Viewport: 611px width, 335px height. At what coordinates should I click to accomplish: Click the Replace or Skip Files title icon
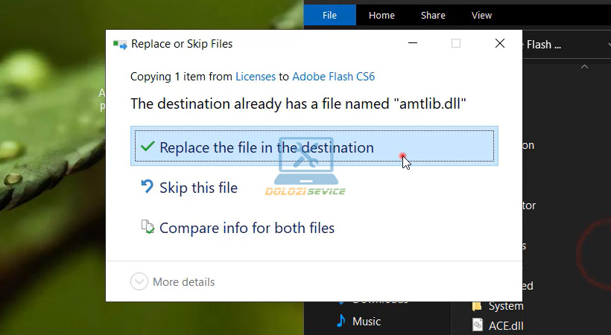(119, 45)
